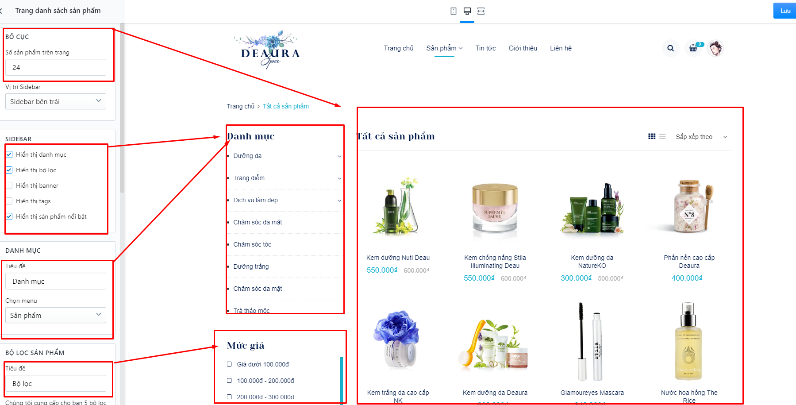
Task: Click the Bộ lọc Tiêu đề input field
Action: coord(56,383)
